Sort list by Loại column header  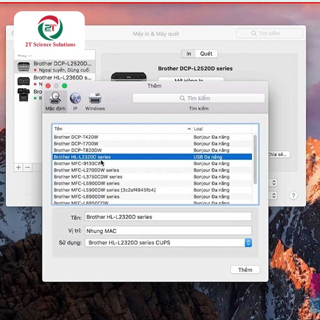(221, 129)
